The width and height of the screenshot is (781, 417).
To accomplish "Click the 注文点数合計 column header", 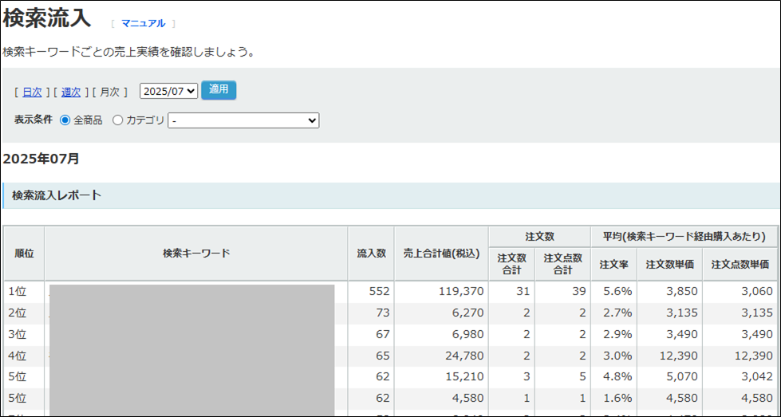I will pyautogui.click(x=562, y=264).
